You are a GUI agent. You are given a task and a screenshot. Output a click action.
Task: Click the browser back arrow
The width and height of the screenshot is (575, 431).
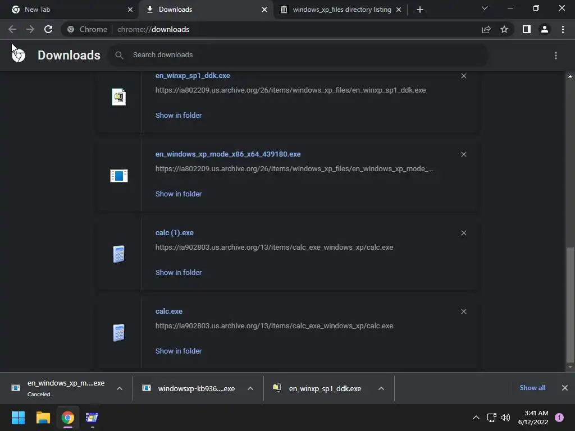(x=12, y=29)
